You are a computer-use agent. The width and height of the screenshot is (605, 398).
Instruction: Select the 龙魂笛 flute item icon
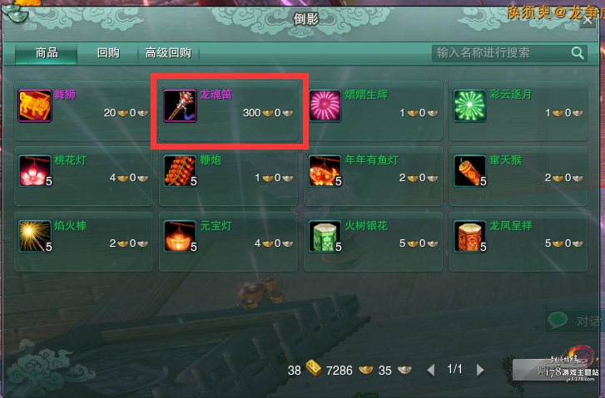pos(180,106)
